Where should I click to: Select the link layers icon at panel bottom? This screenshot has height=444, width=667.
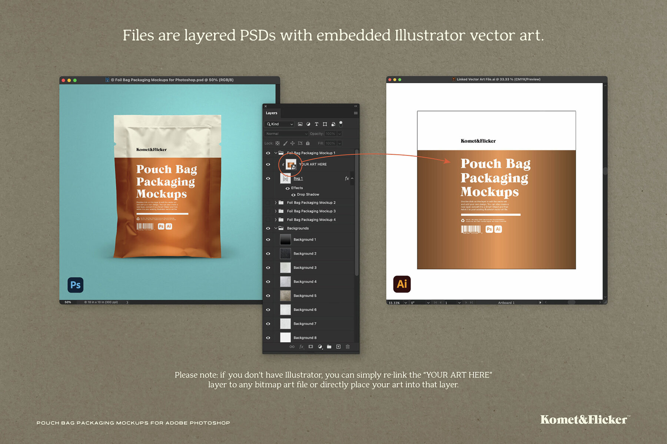[x=292, y=347]
